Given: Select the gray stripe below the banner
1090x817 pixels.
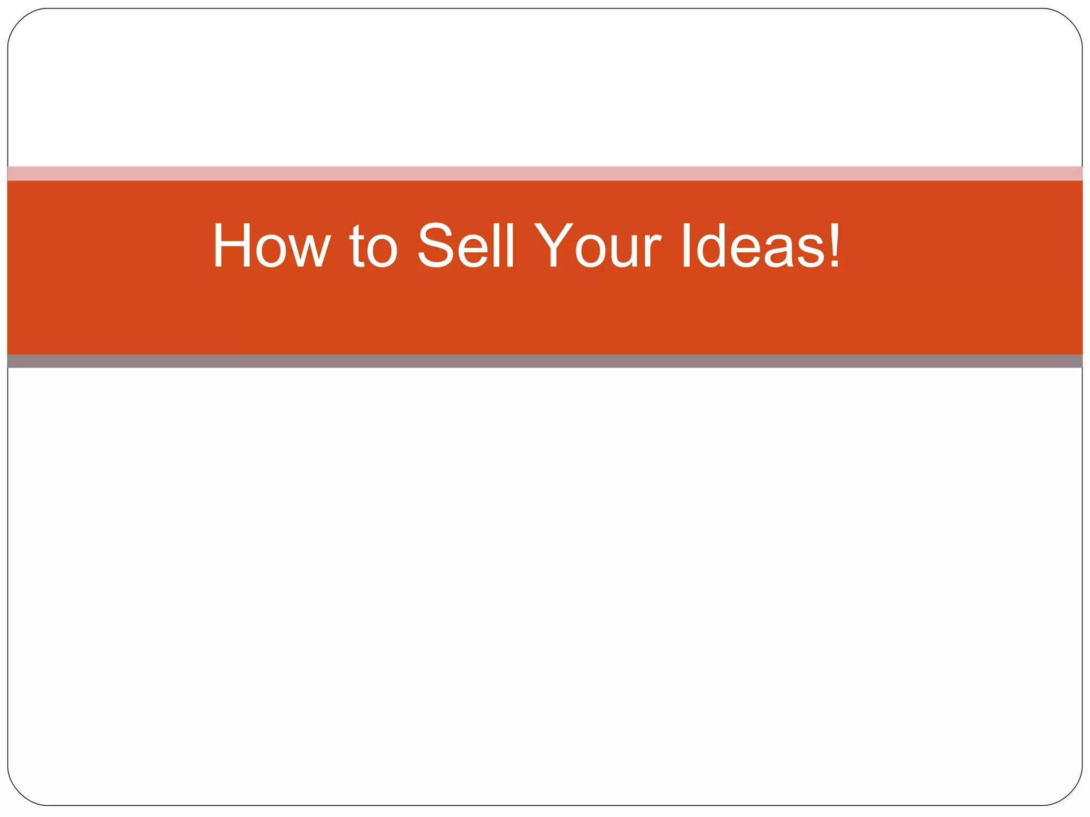Looking at the screenshot, I should pyautogui.click(x=545, y=361).
